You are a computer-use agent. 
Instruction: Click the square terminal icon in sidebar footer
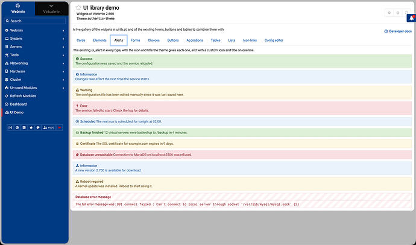pyautogui.click(x=24, y=128)
